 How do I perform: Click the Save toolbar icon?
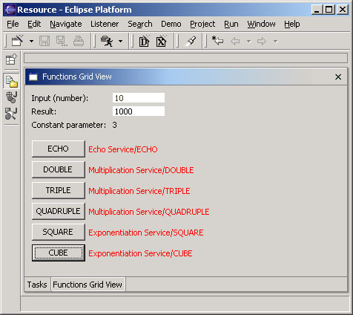(44, 41)
